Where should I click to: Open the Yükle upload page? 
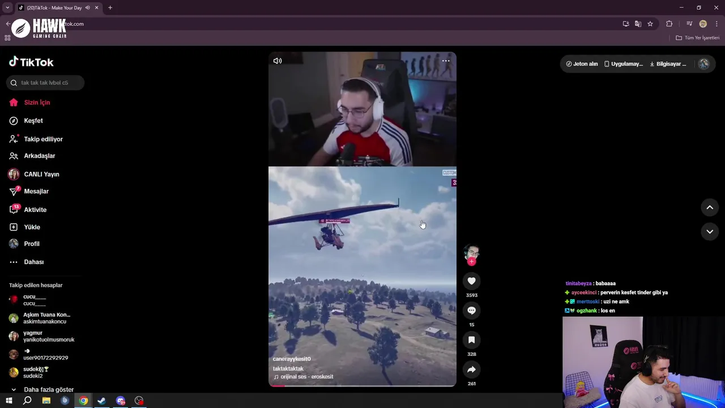(x=32, y=227)
